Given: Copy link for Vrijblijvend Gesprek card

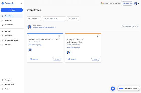Looking at the screenshot, I should click(72, 59).
